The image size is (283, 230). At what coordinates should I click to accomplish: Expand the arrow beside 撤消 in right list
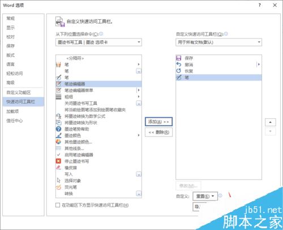pos(259,65)
